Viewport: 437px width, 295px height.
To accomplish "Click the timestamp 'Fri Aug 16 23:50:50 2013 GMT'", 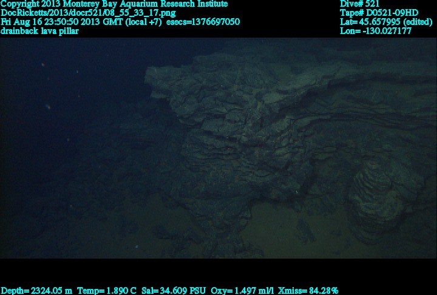I will [62, 22].
